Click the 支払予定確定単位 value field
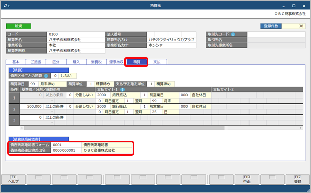Screen dimensions: 311x193 pyautogui.click(x=151, y=84)
